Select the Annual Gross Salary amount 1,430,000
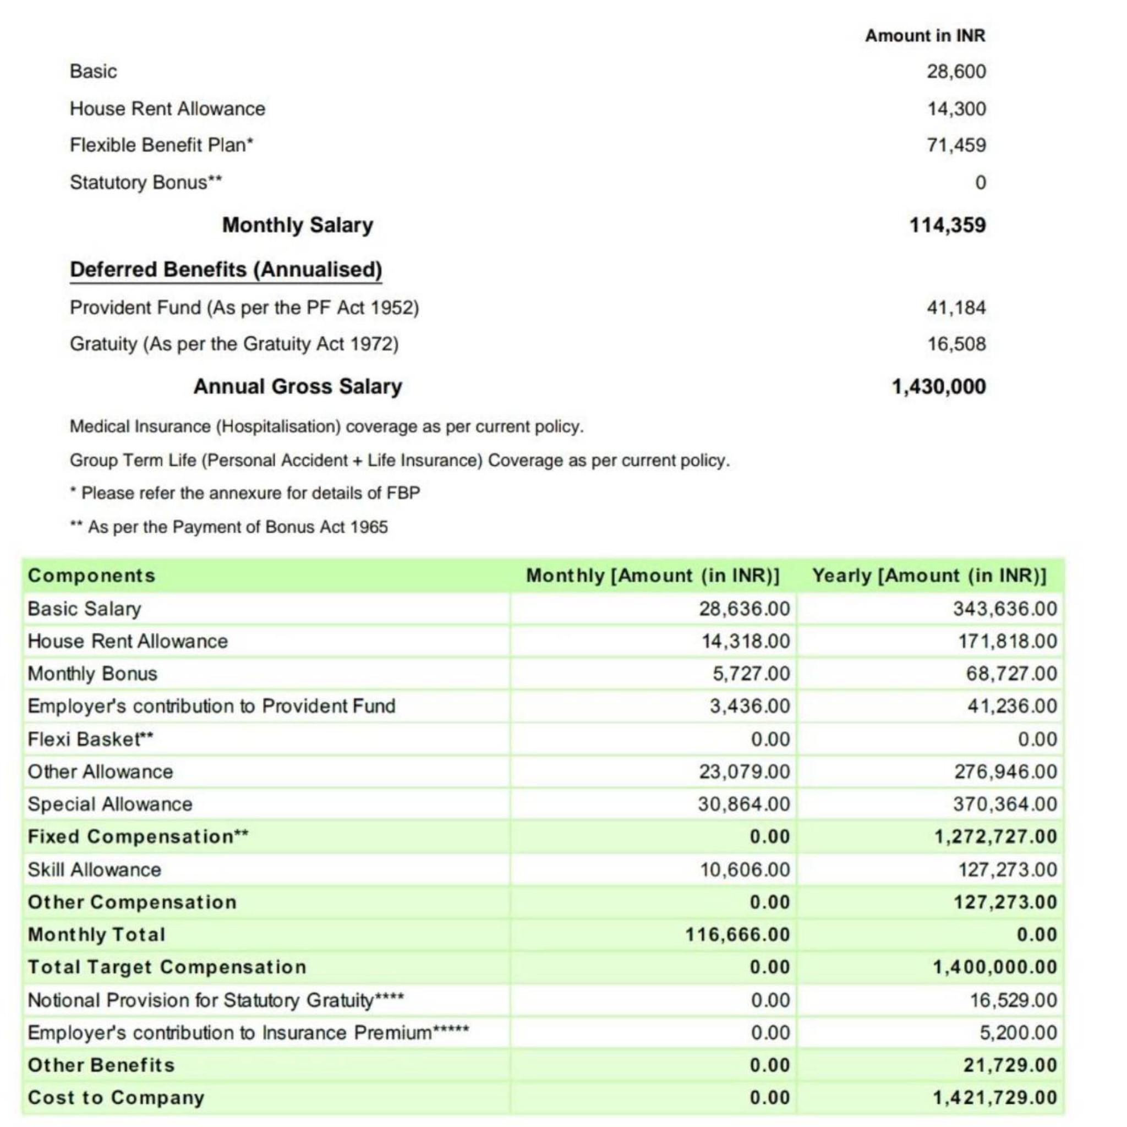This screenshot has width=1127, height=1127. pyautogui.click(x=939, y=387)
